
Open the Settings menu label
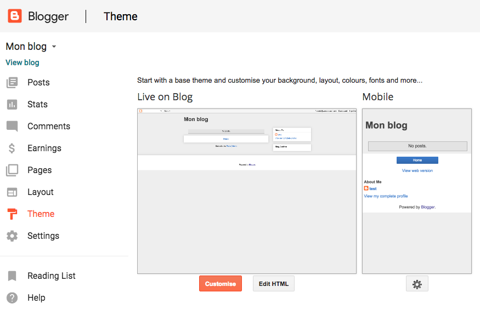(x=43, y=236)
